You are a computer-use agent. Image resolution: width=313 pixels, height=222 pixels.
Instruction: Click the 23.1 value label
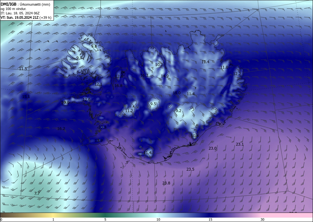click(x=240, y=144)
